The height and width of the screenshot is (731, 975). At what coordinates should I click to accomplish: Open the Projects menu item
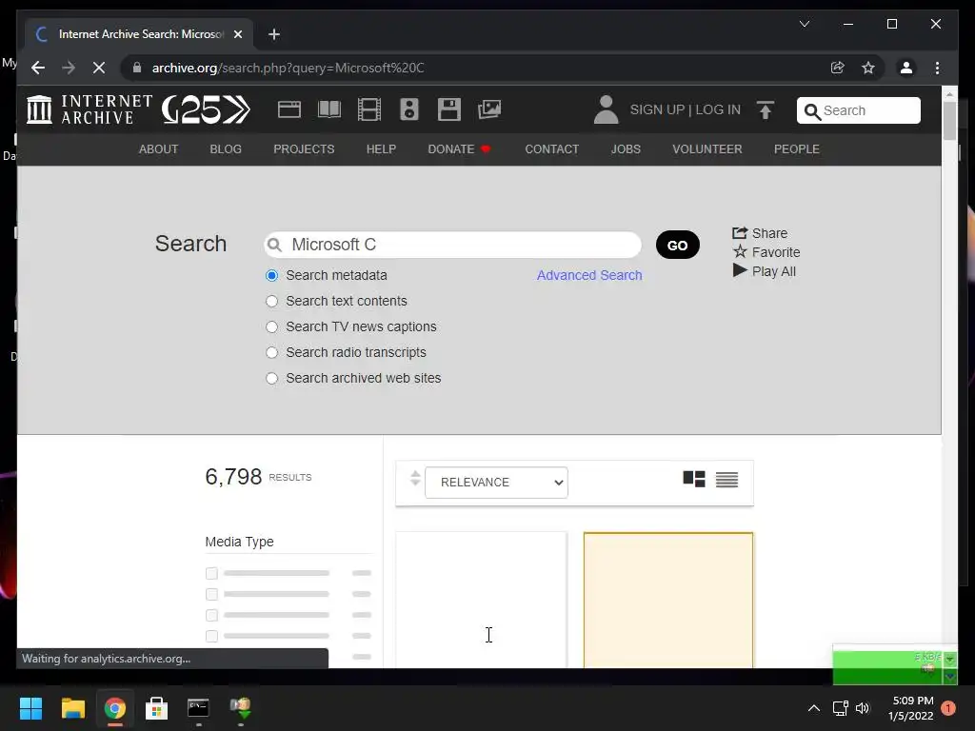pos(304,149)
